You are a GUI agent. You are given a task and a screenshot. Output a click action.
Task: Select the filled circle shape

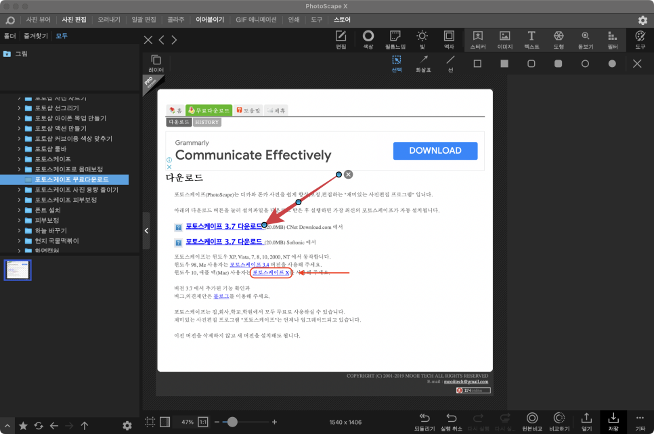[x=612, y=64]
